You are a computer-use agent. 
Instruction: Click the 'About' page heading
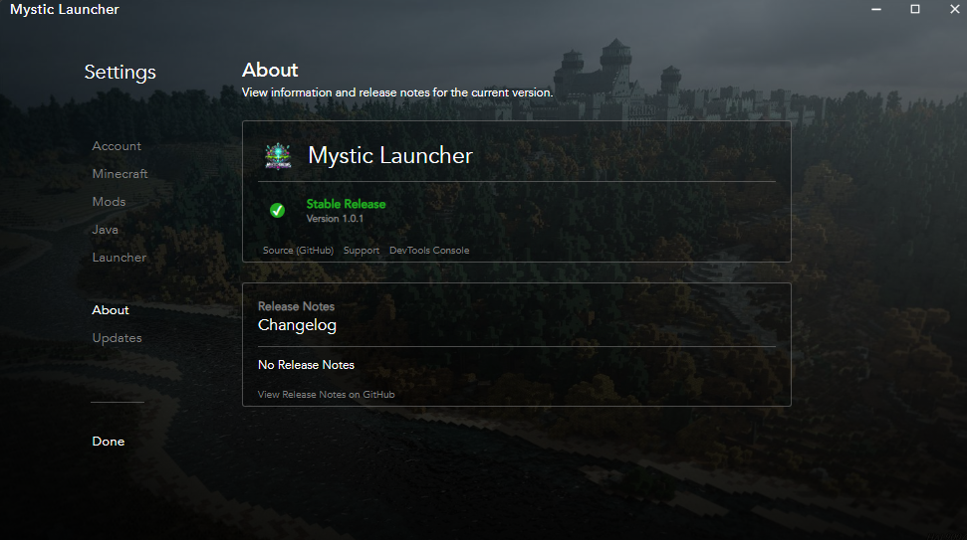[x=270, y=70]
